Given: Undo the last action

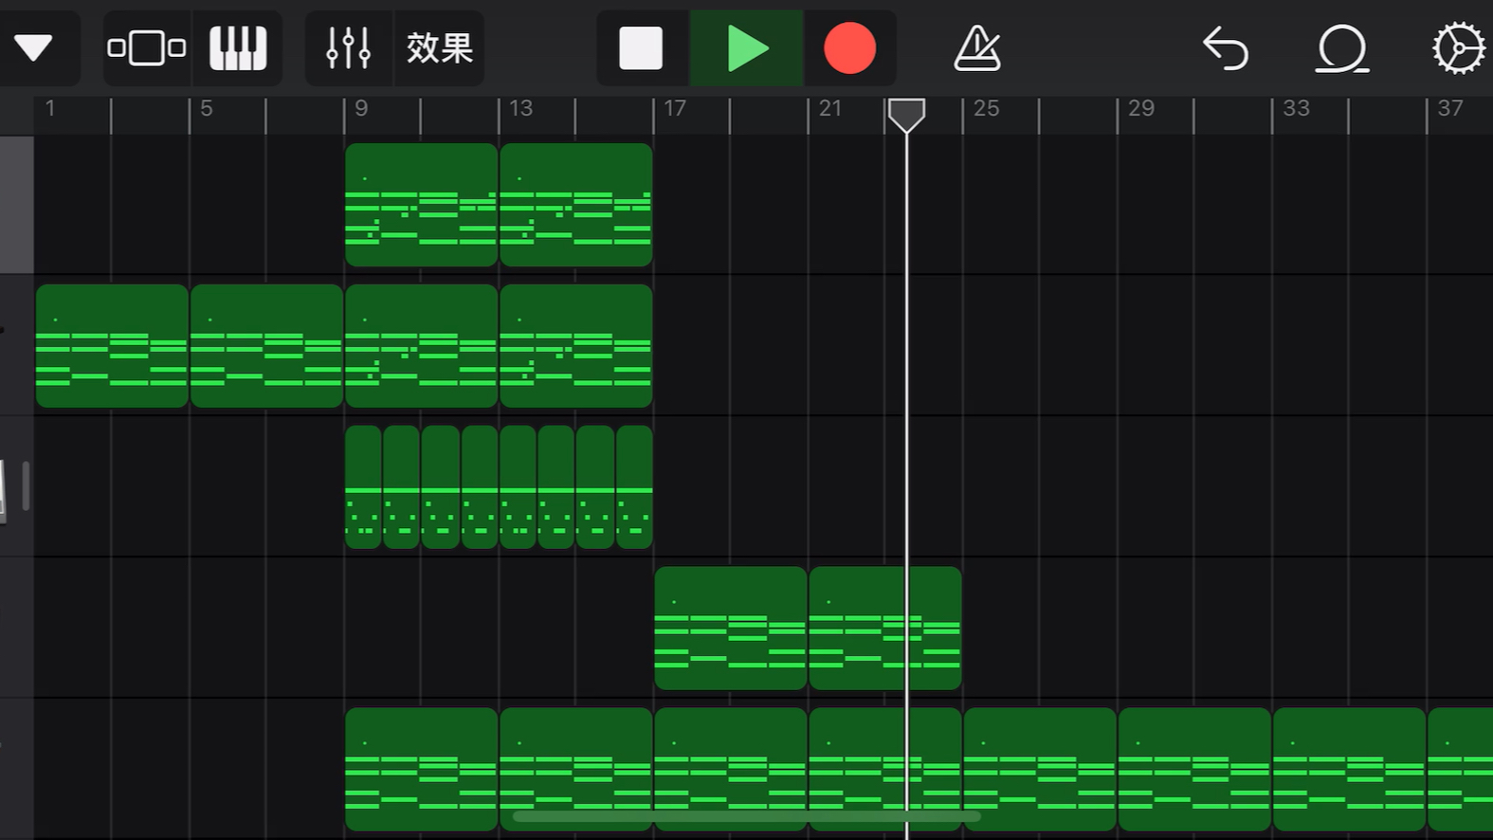Looking at the screenshot, I should (x=1225, y=48).
